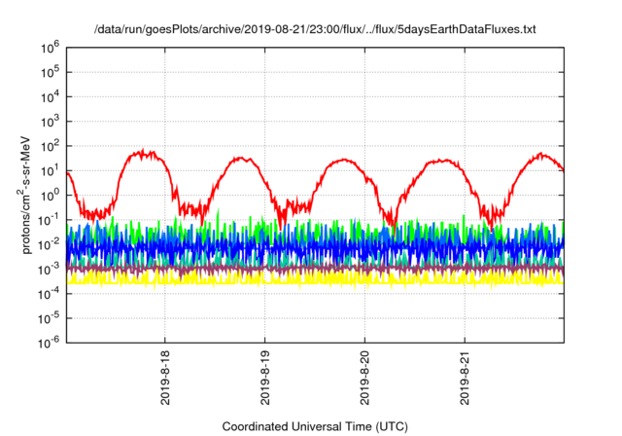Click the 2019-8-18 date label
This screenshot has width=622, height=436.
(x=165, y=378)
